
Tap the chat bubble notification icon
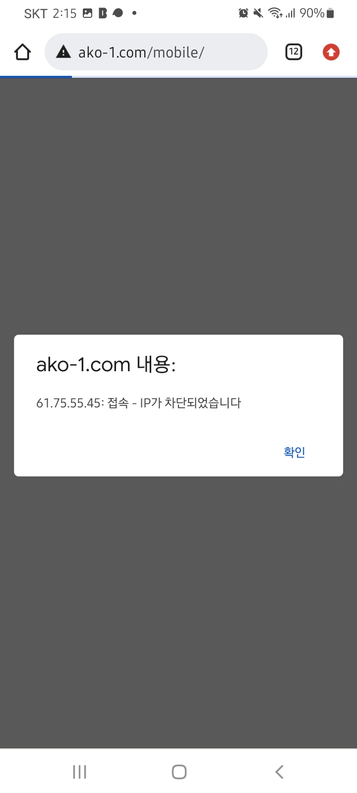[x=118, y=13]
